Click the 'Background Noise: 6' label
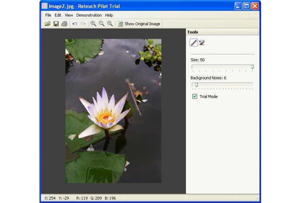The height and width of the screenshot is (203, 301). point(208,78)
